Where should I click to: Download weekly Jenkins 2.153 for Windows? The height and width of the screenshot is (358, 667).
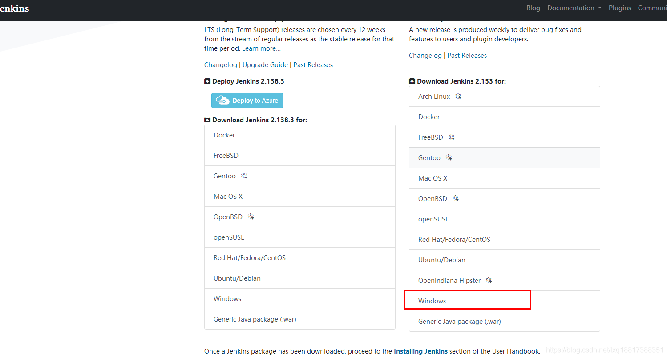pyautogui.click(x=505, y=301)
